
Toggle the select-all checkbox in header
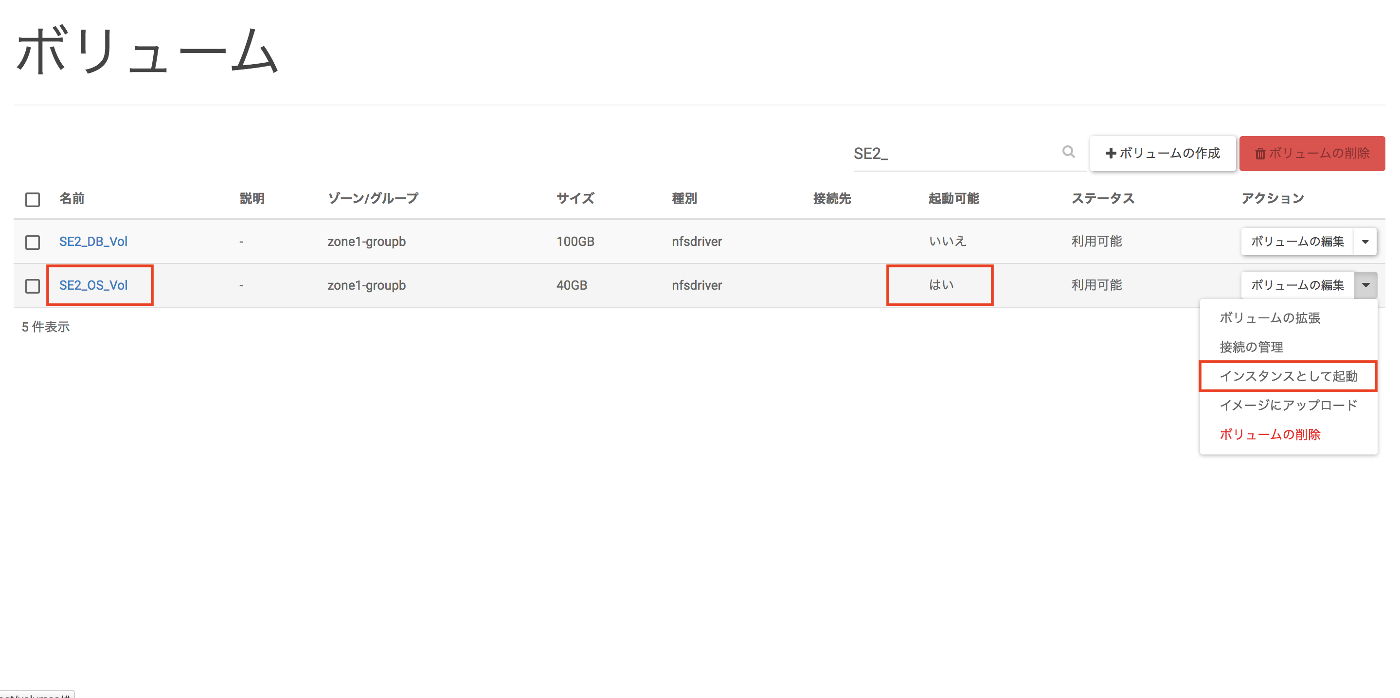click(x=33, y=199)
